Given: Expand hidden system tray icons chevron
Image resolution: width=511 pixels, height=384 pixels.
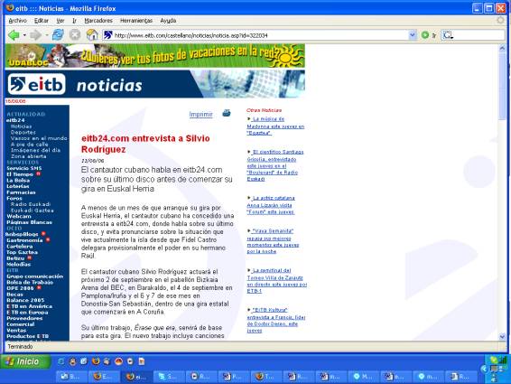Looking at the screenshot, I should point(484,369).
